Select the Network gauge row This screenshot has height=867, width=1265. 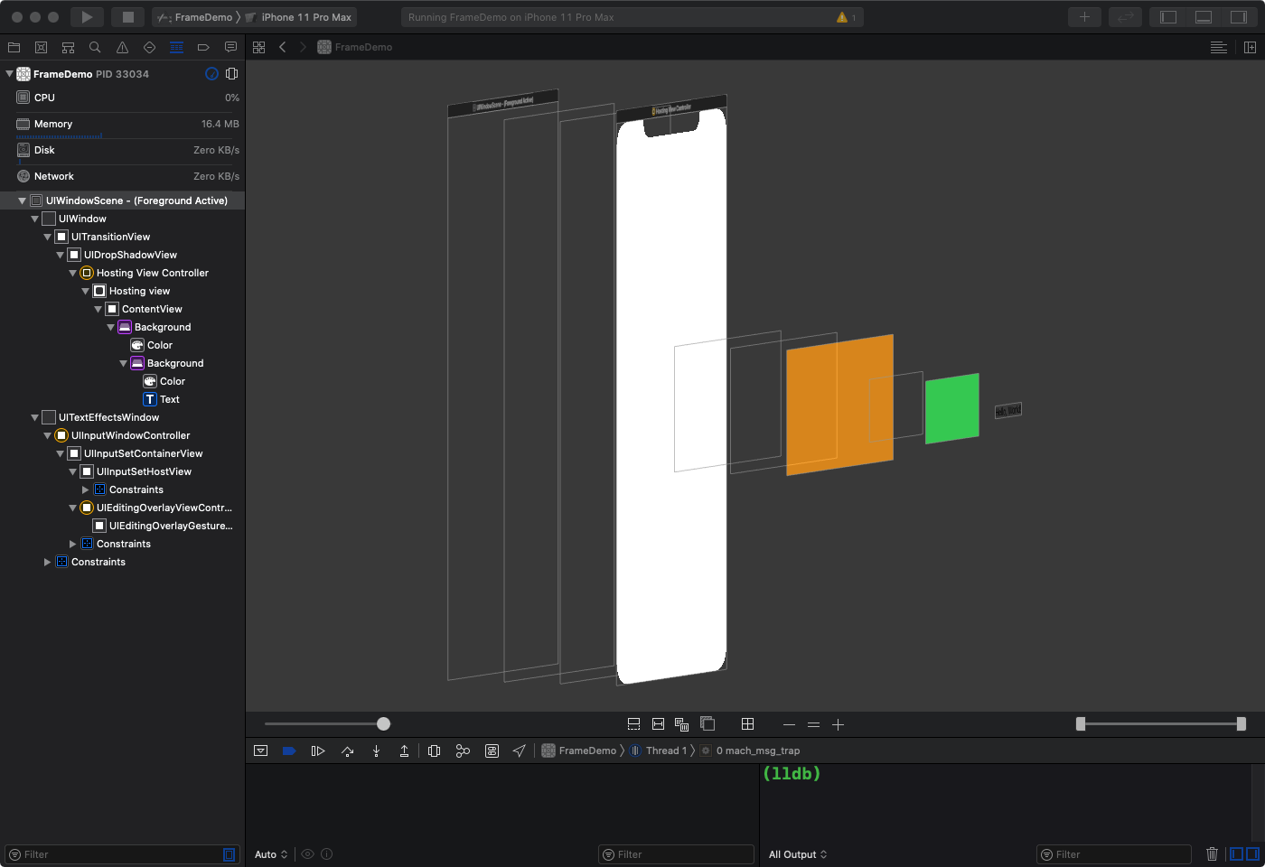click(122, 176)
